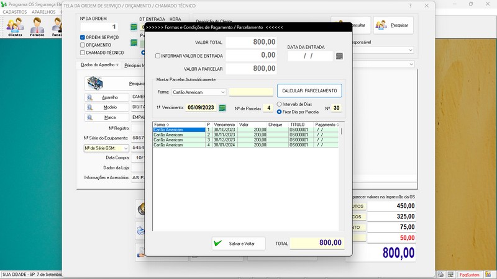This screenshot has height=279, width=497.
Task: Click the people icon on Pesquisar button
Action: click(381, 25)
